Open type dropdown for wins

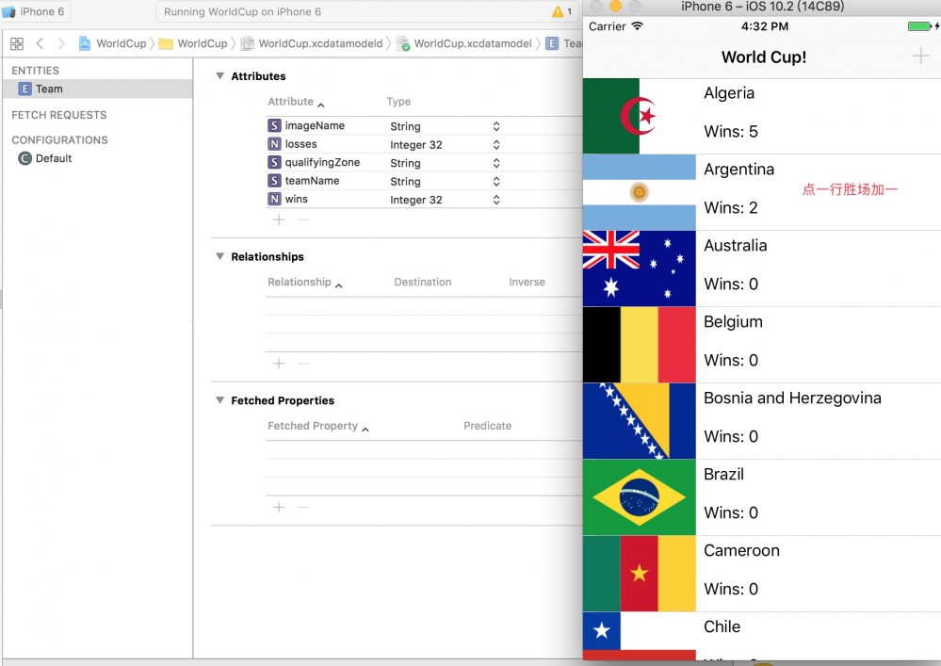pyautogui.click(x=496, y=199)
